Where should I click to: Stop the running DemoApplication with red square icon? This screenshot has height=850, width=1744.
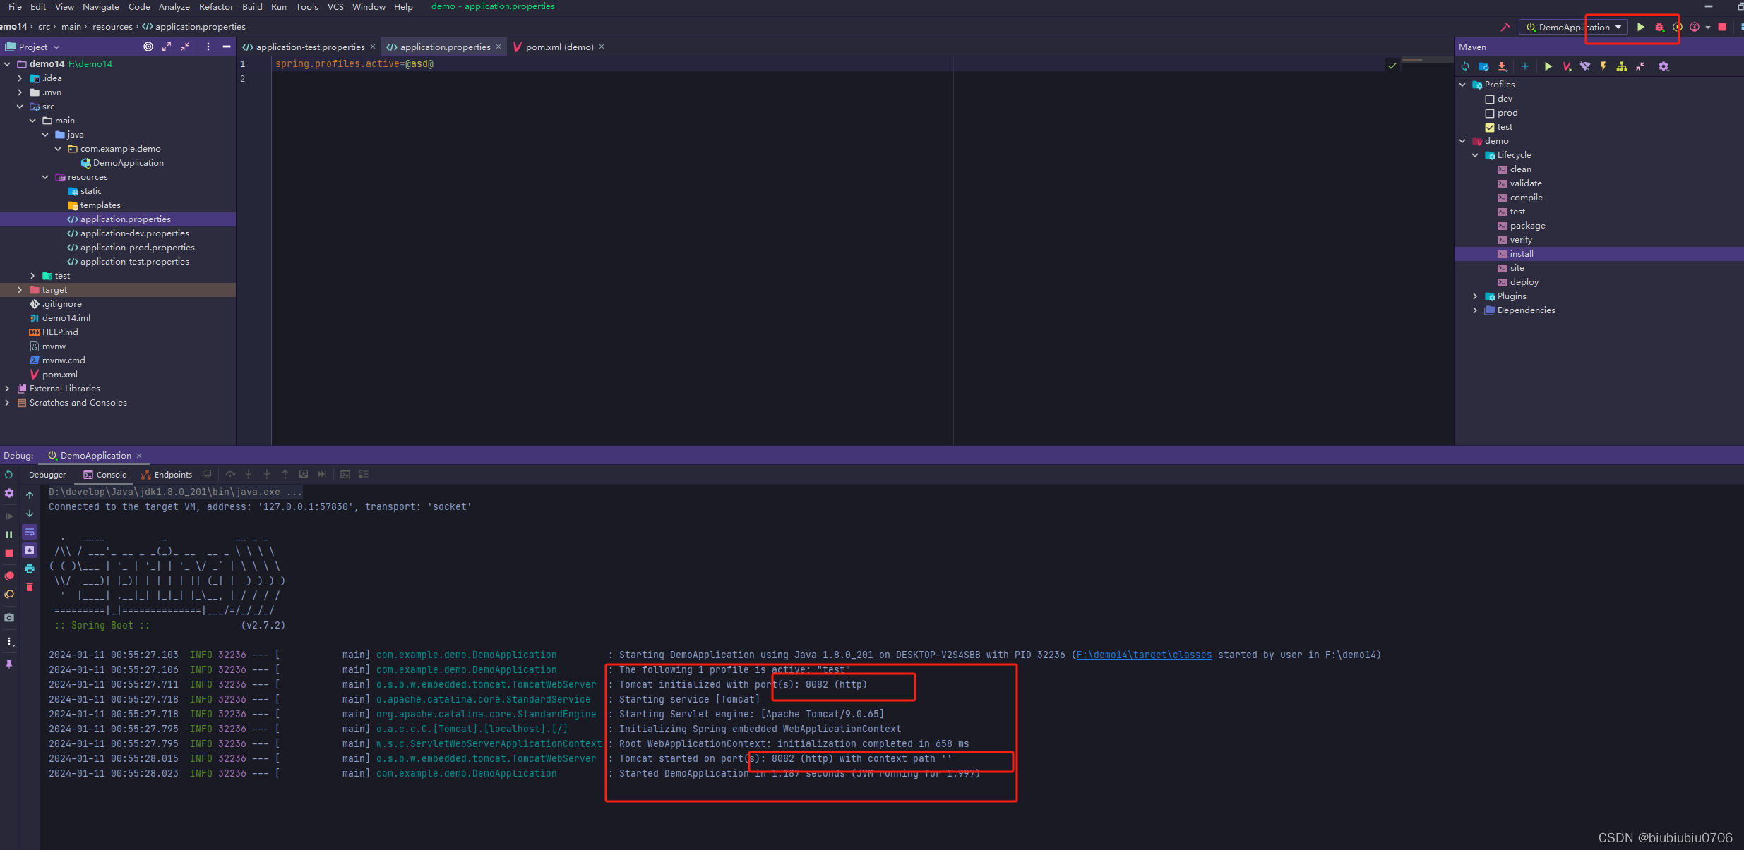click(x=1723, y=27)
